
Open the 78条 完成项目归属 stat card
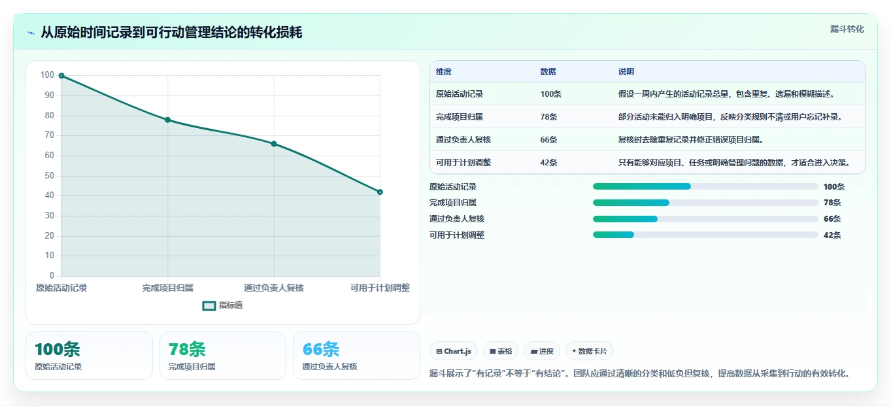click(x=223, y=356)
